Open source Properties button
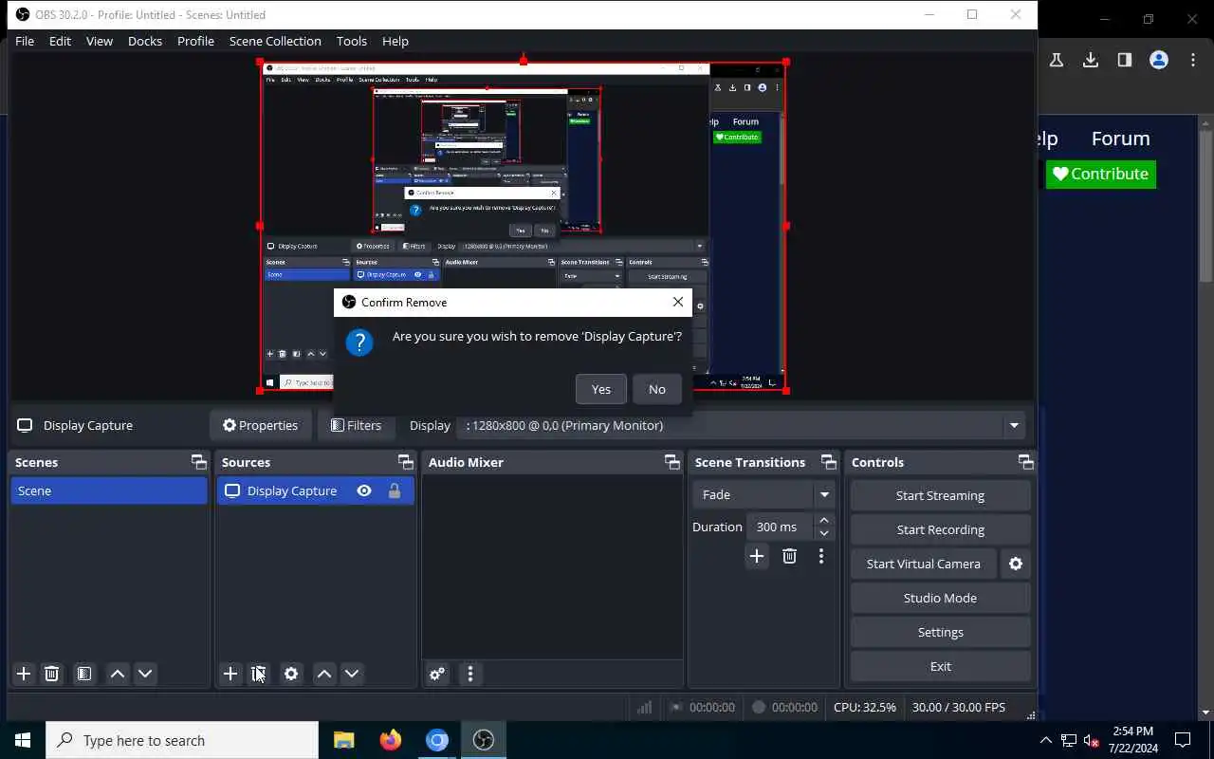1214x759 pixels. (x=260, y=425)
